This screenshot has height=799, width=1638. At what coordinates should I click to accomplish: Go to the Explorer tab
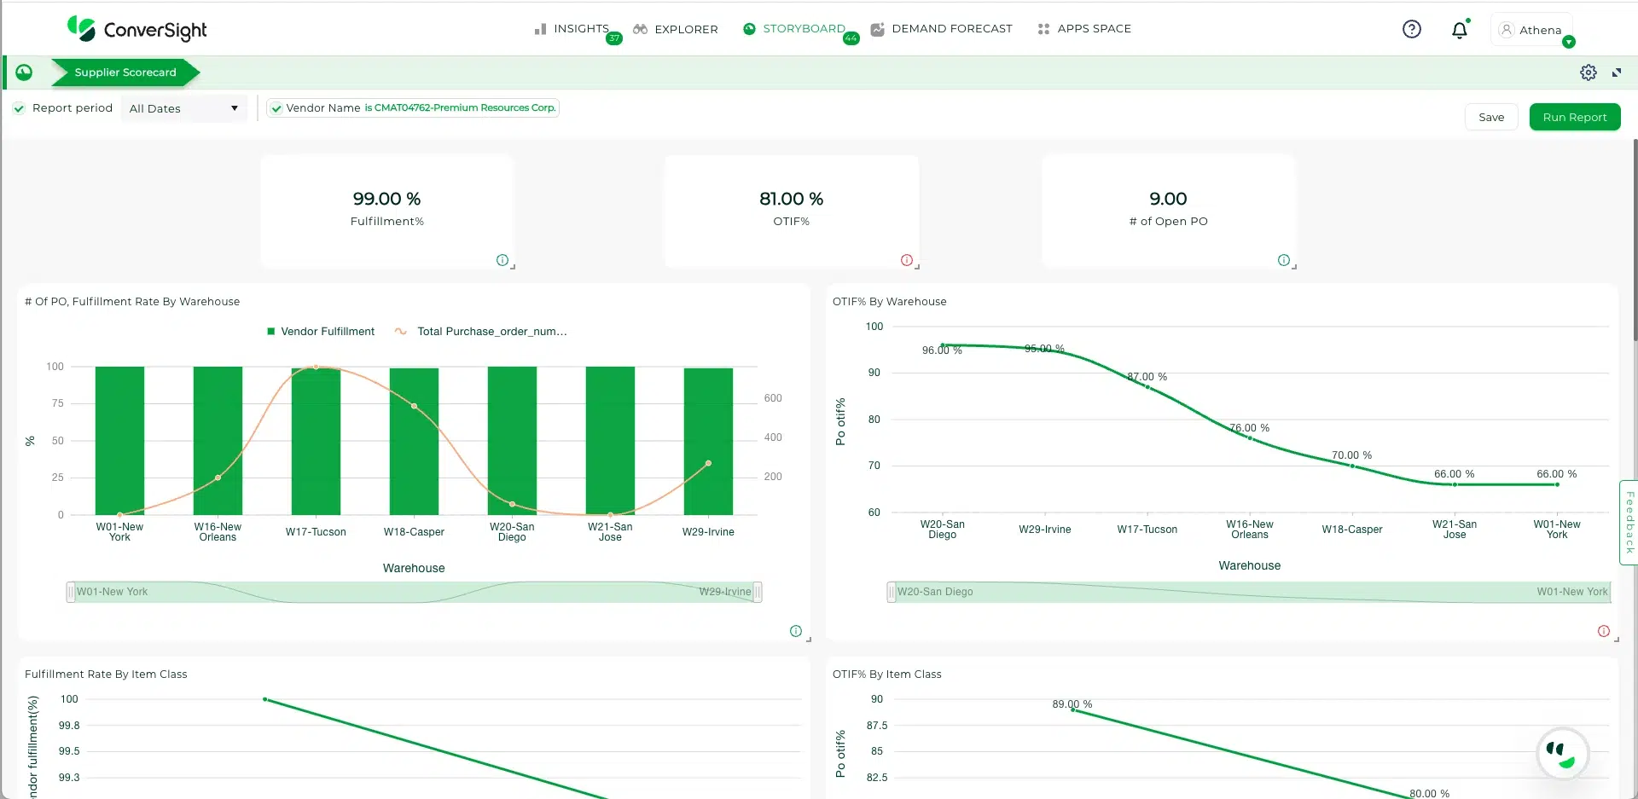(676, 29)
